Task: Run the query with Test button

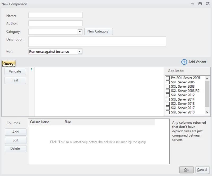Action: 15,80
